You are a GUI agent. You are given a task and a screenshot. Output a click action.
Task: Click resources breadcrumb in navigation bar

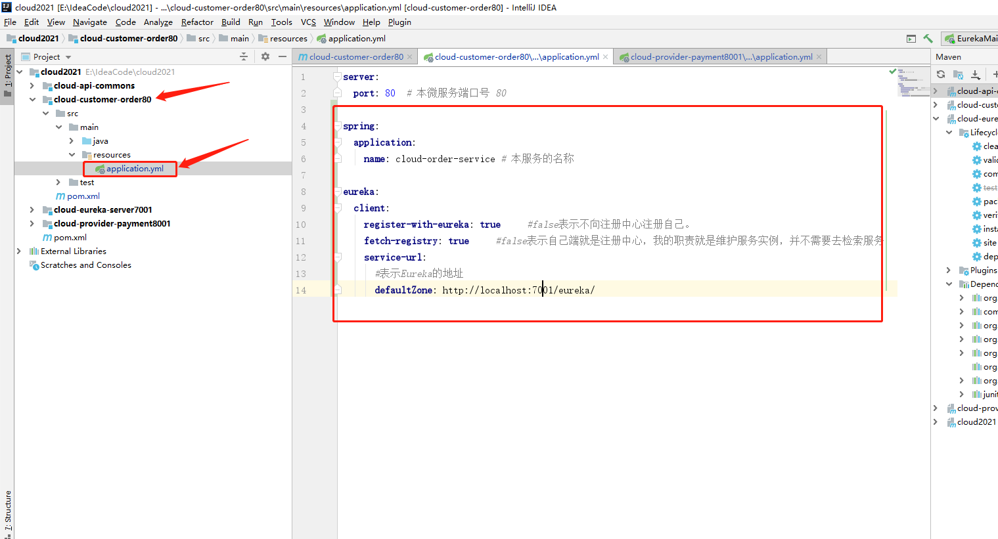[x=283, y=39]
